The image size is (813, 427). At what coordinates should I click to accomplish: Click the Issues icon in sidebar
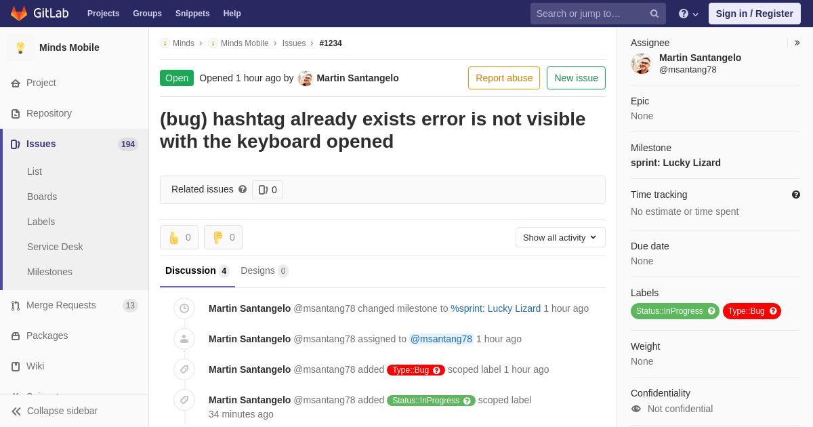click(x=16, y=144)
